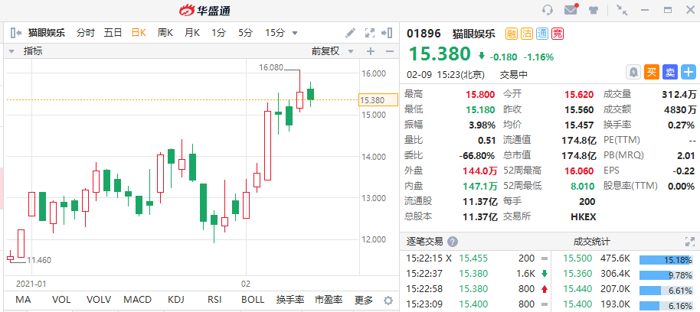Collapse the left panel beside 猫眼娱乐 title

coord(15,33)
